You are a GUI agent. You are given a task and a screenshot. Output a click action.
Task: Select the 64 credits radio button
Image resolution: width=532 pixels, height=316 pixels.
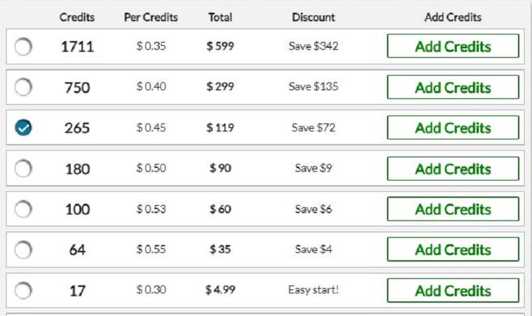tap(23, 250)
